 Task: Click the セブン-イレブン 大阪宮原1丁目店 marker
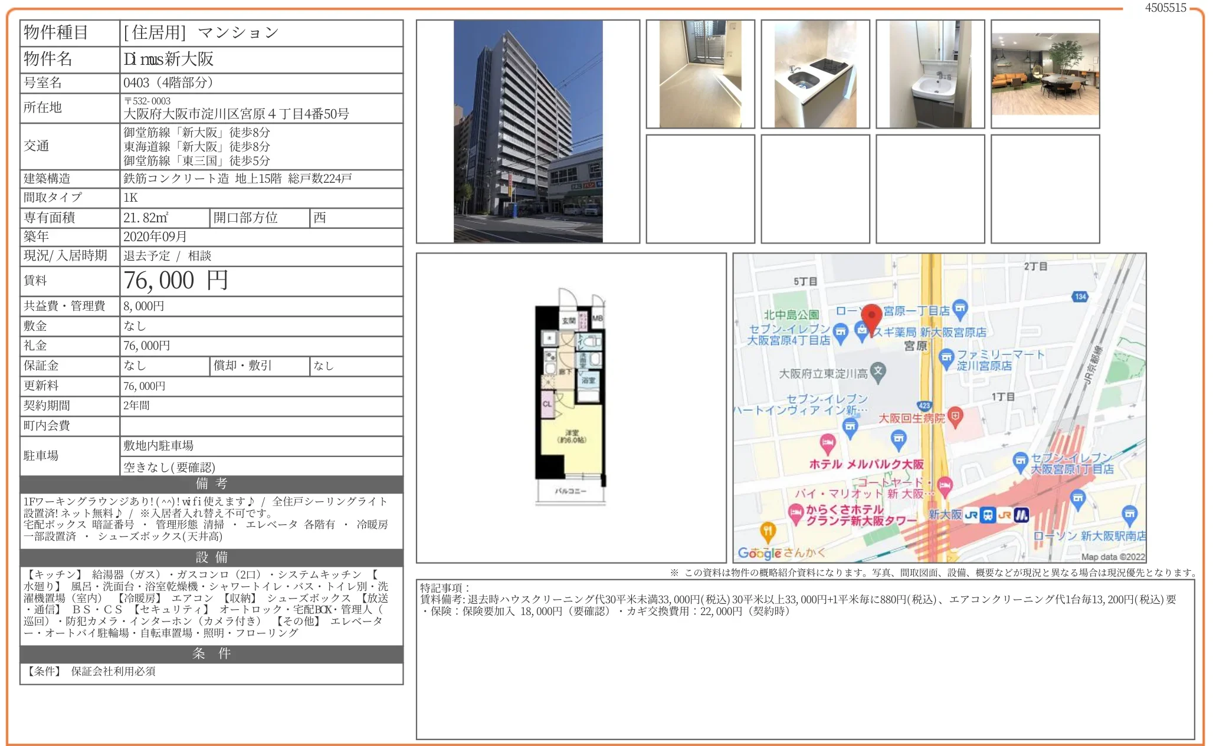click(1020, 462)
